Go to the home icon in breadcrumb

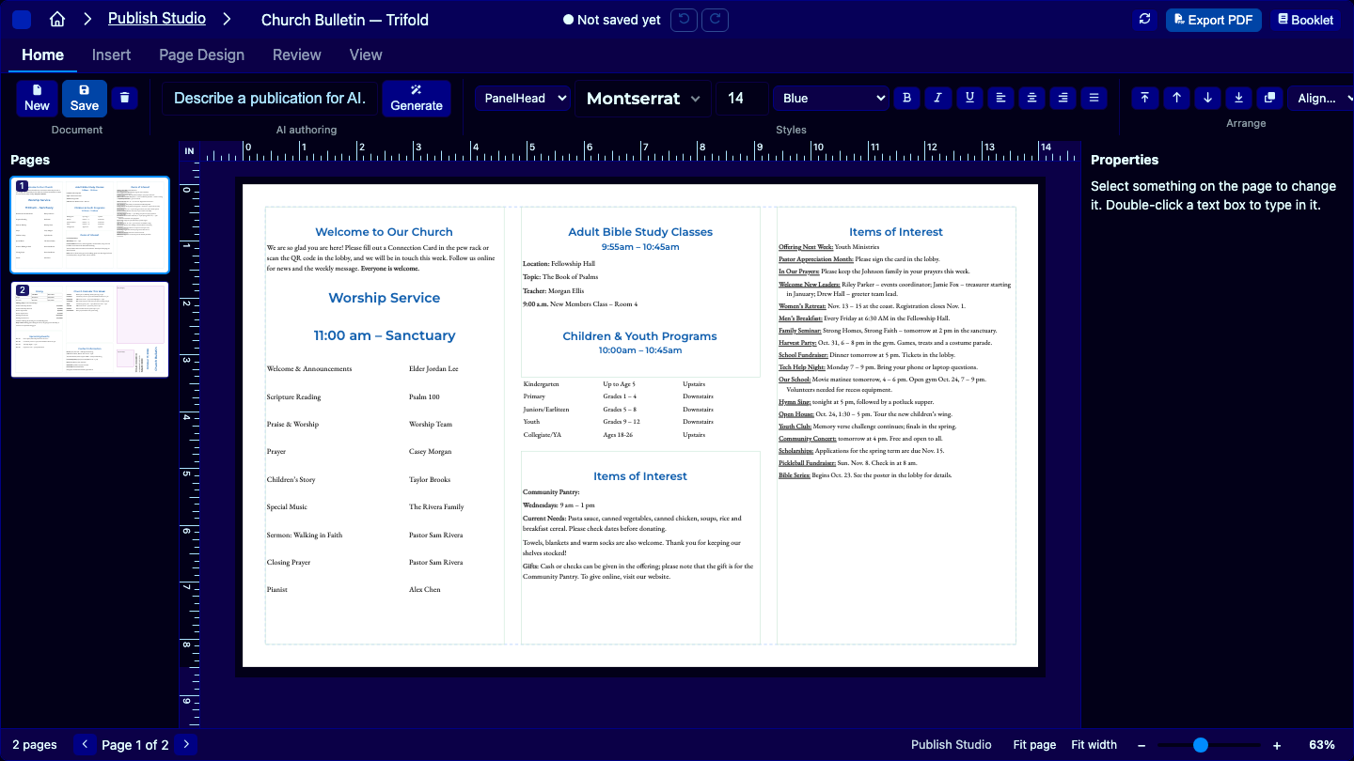[x=57, y=20]
